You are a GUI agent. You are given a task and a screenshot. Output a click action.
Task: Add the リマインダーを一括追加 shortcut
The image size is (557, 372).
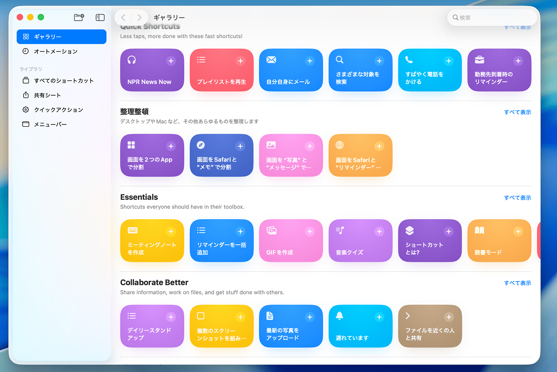240,232
